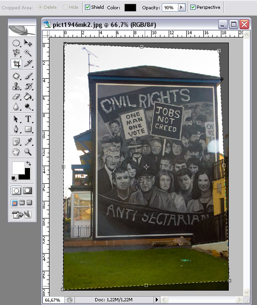Click the 66,67% zoom field
The image size is (257, 305).
[52, 300]
